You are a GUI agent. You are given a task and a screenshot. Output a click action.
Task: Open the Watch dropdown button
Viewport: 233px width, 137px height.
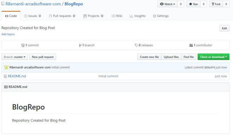click(x=167, y=4)
